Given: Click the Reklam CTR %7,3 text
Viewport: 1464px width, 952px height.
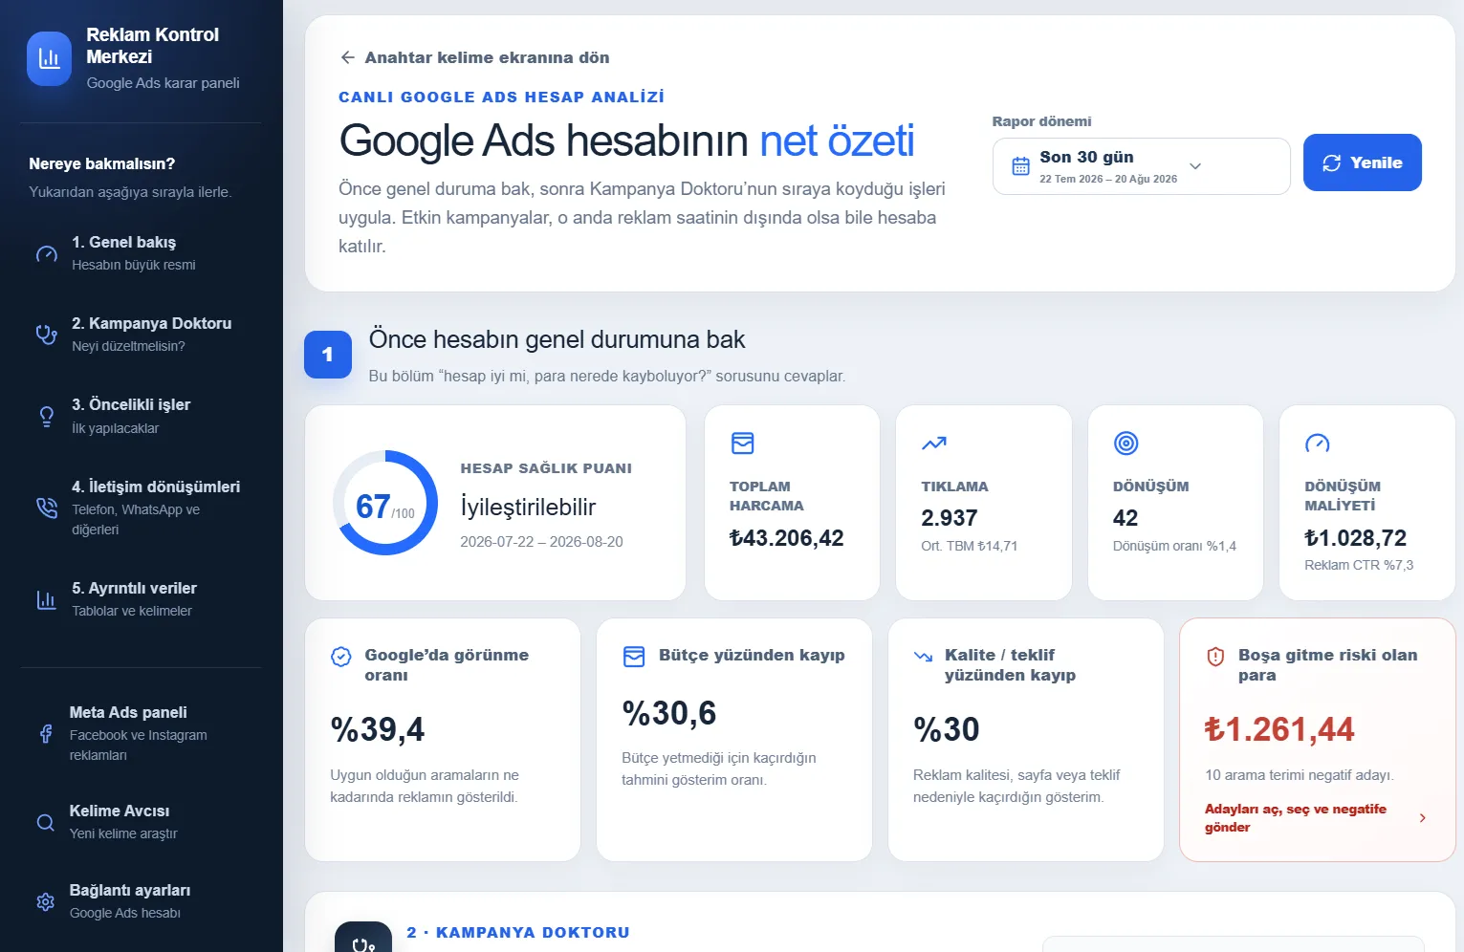Looking at the screenshot, I should click(x=1359, y=566).
